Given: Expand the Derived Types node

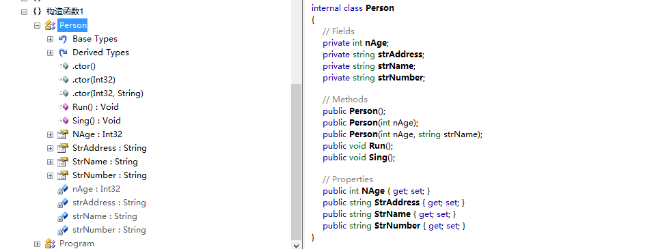Looking at the screenshot, I should pyautogui.click(x=51, y=53).
